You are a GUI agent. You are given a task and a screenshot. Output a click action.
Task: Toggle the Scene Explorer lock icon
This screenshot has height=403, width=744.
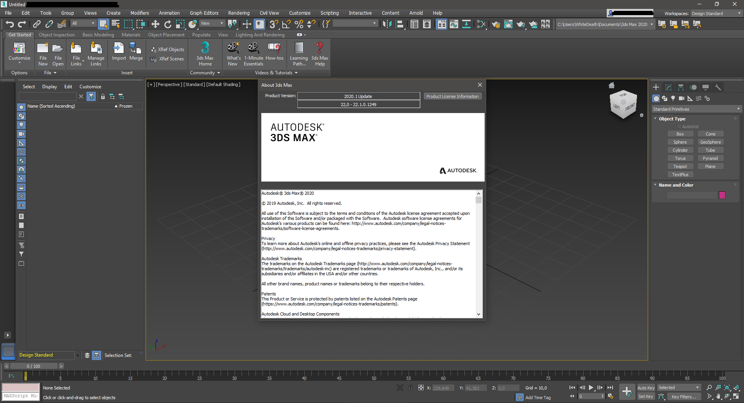(x=103, y=96)
